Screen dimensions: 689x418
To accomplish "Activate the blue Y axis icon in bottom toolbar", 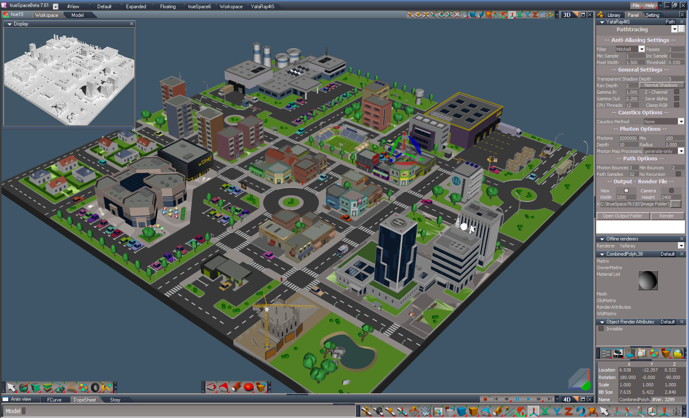I will tap(557, 411).
